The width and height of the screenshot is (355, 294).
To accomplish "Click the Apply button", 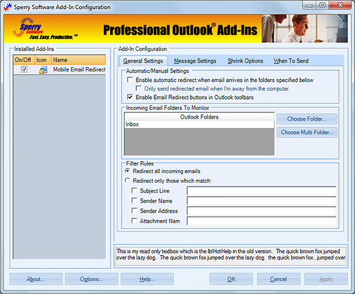I will pos(326,279).
